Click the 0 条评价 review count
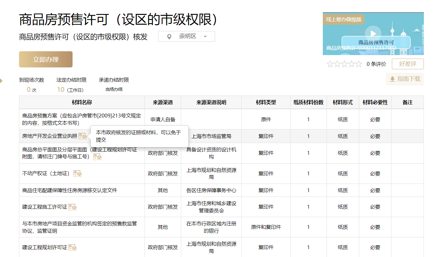Screen dimensions: 434x257 [376, 64]
